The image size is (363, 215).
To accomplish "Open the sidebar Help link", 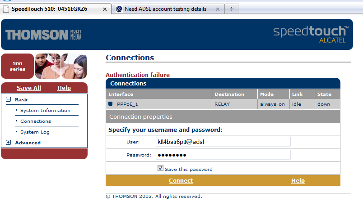I will tap(64, 88).
